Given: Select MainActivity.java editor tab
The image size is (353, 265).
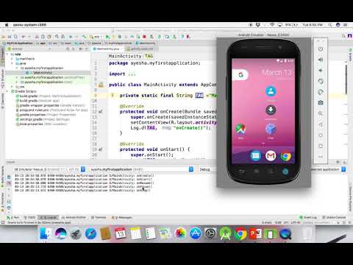Looking at the screenshot, I should click(107, 49).
